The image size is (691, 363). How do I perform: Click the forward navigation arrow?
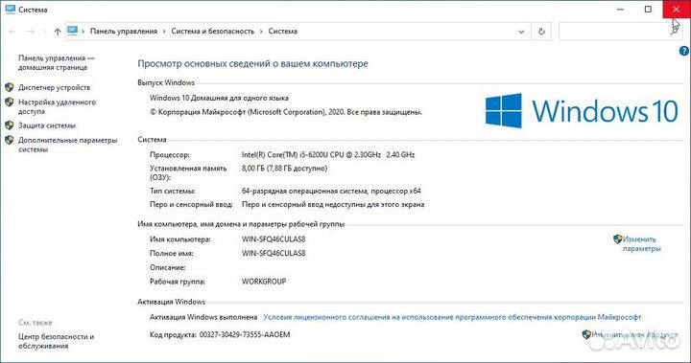31,32
